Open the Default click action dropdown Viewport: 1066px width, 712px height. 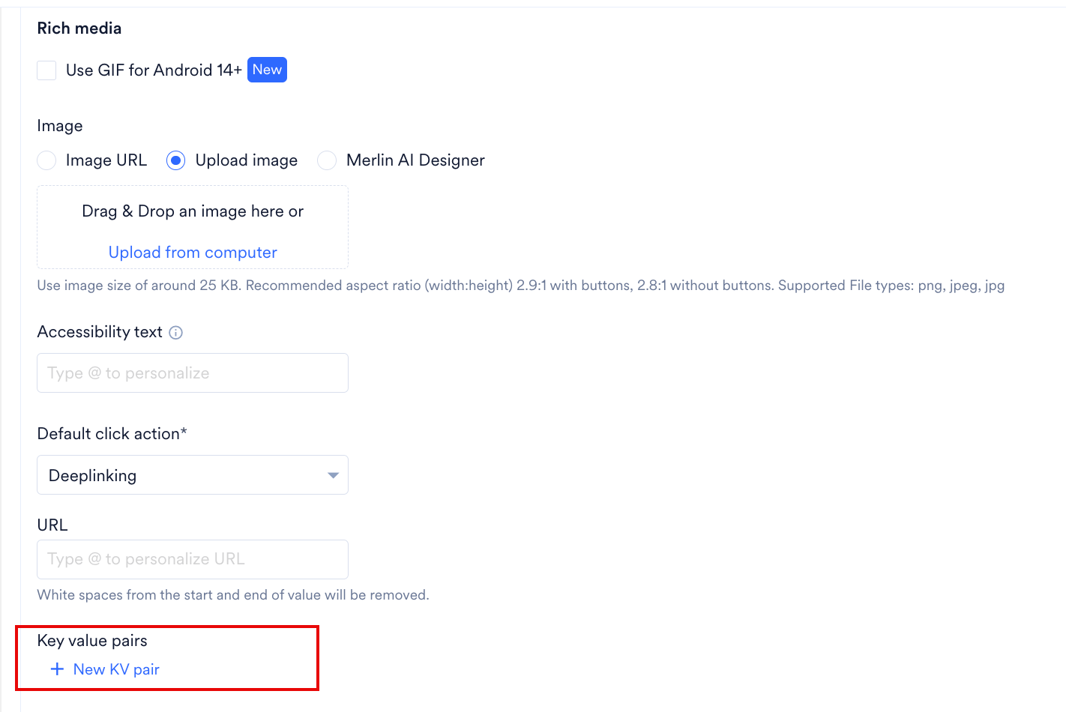pyautogui.click(x=193, y=475)
